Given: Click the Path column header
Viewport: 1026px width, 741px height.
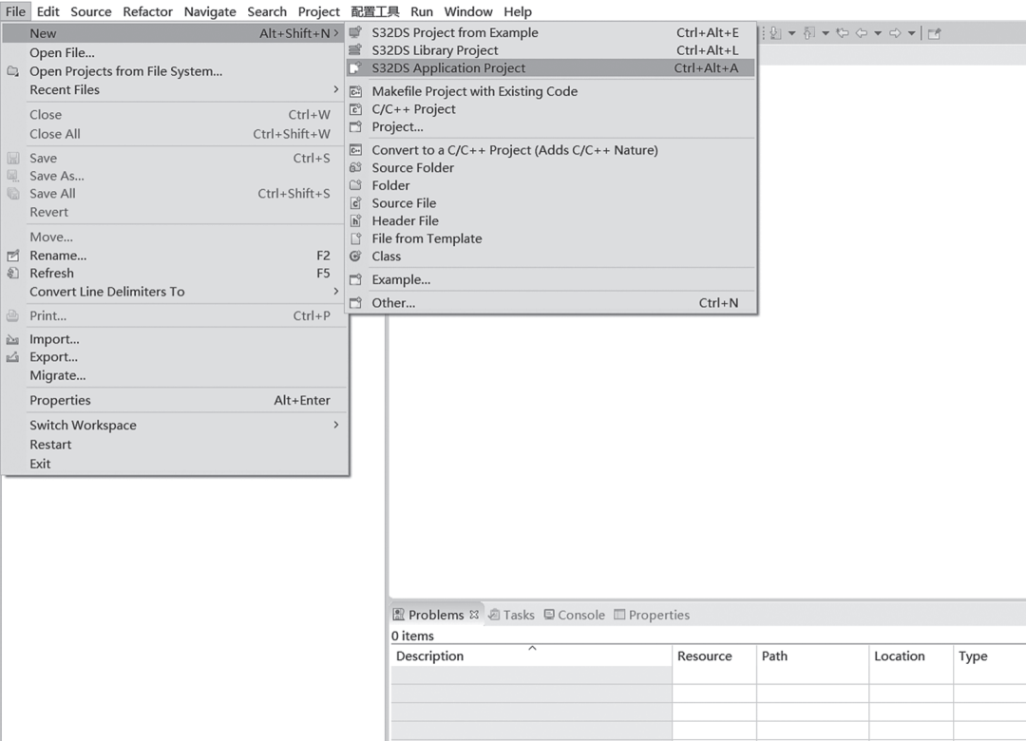Looking at the screenshot, I should coord(813,655).
